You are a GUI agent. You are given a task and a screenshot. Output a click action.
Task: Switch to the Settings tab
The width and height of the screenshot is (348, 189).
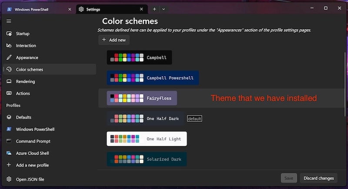[x=112, y=9]
